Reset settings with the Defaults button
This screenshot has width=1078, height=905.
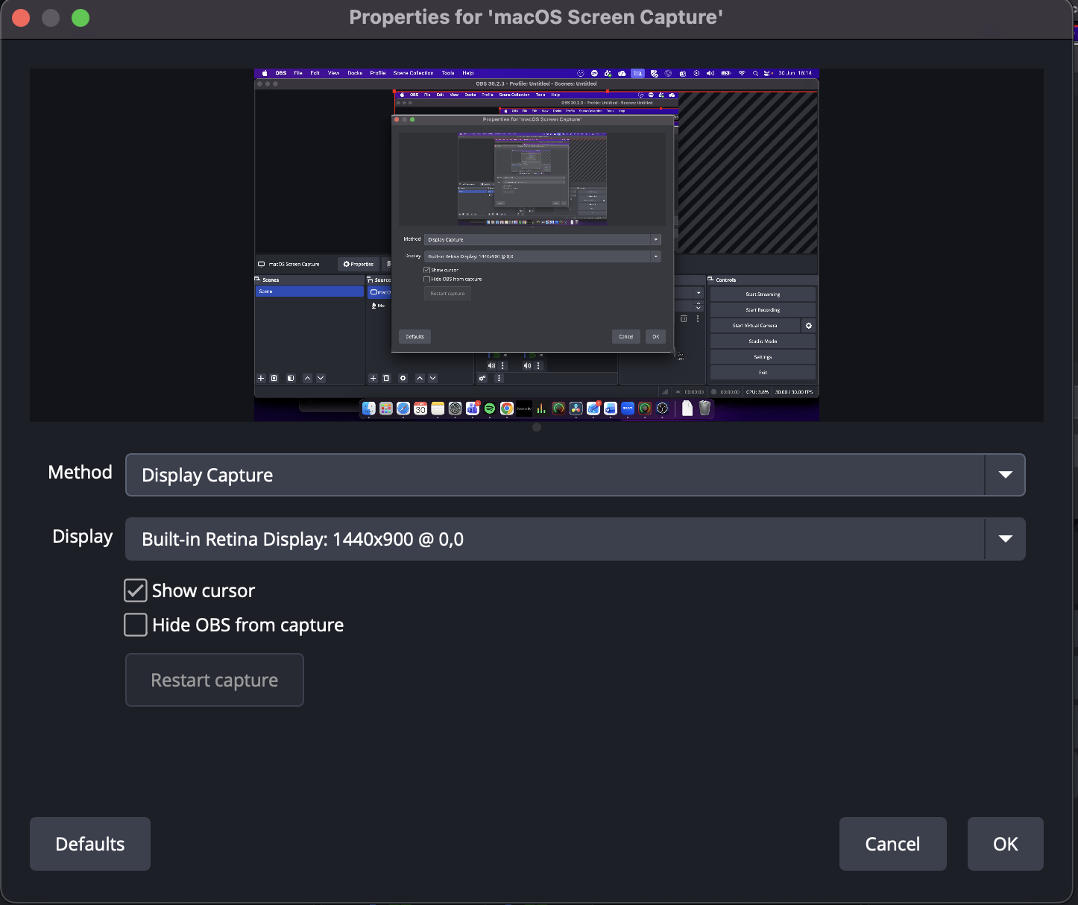click(90, 844)
